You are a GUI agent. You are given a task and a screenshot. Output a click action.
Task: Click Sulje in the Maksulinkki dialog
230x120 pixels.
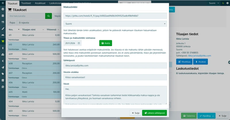pyautogui.click(x=135, y=113)
